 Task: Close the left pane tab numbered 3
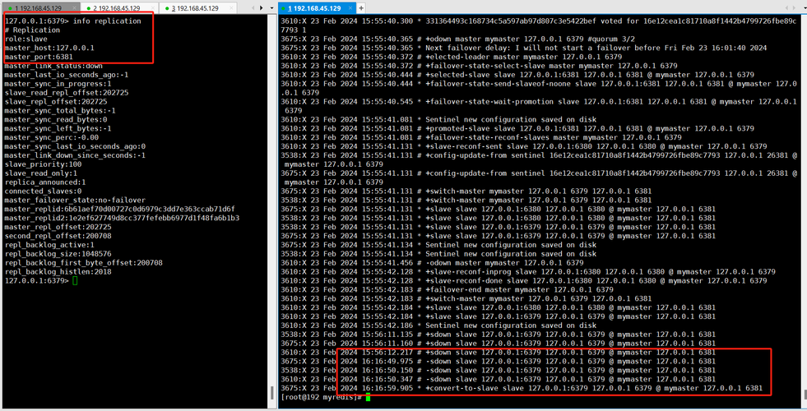(231, 8)
